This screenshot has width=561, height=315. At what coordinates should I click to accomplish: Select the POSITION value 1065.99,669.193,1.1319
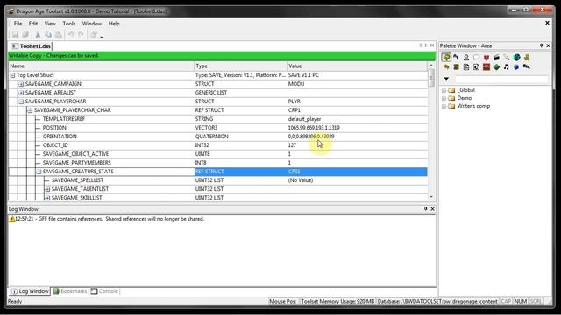tap(314, 128)
